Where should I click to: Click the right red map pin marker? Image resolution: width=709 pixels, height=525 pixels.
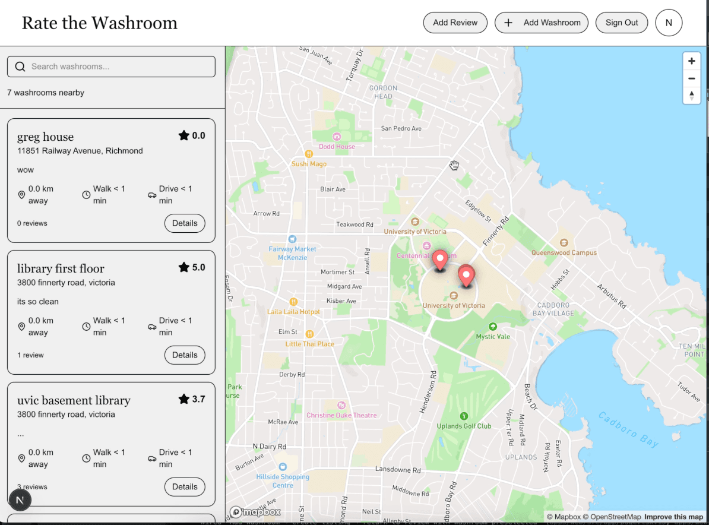tap(466, 275)
